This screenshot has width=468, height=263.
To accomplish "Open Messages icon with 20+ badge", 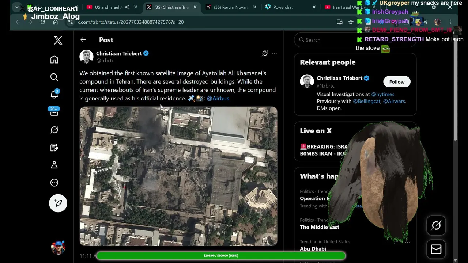I will pyautogui.click(x=54, y=112).
